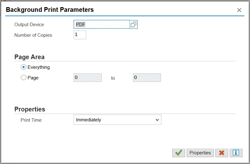Click the ending page number field

(147, 78)
